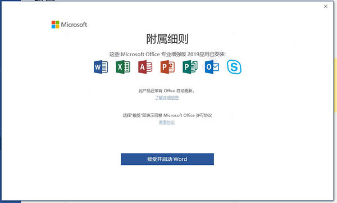The image size is (337, 203).
Task: Click the Office 专业增强版 2019 installed text
Action: pyautogui.click(x=167, y=54)
